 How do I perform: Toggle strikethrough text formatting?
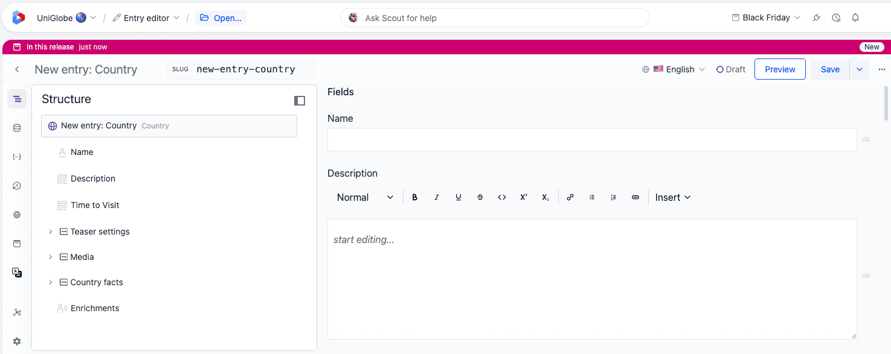point(480,197)
